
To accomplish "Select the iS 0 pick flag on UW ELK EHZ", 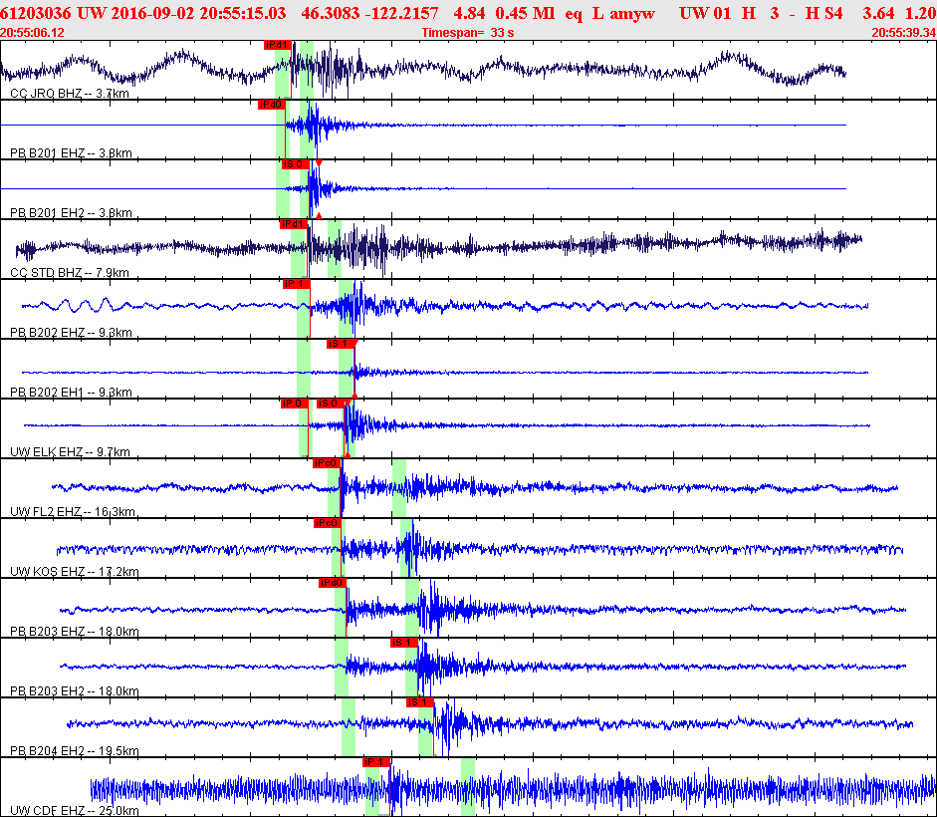I will point(330,404).
